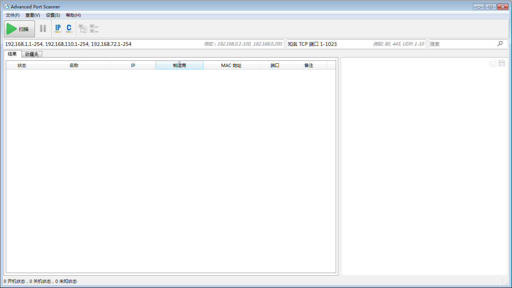Click in the IP address range field
Viewport: 512px width, 288px height.
pos(102,44)
